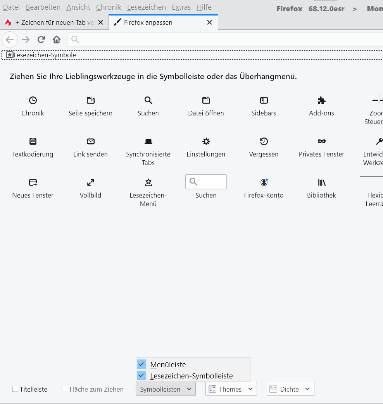Click the Link senden envelope icon
The width and height of the screenshot is (383, 404).
(91, 141)
